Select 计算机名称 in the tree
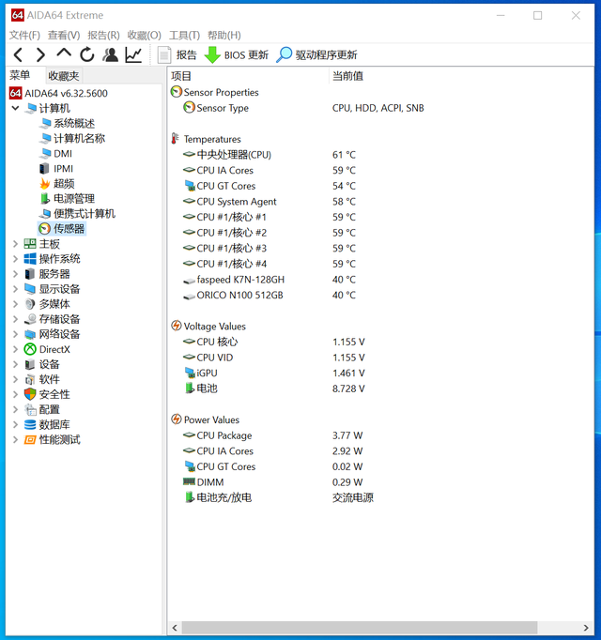The image size is (601, 640). (79, 138)
